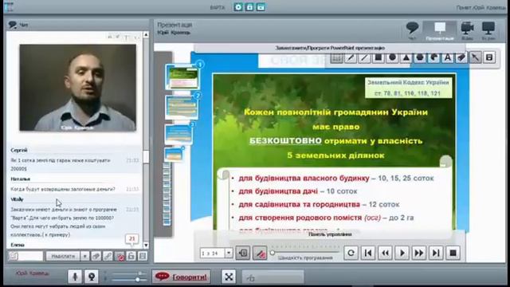510x287 pixels.
Task: Click the PowerPoint presentation upload header bar
Action: click(x=330, y=48)
